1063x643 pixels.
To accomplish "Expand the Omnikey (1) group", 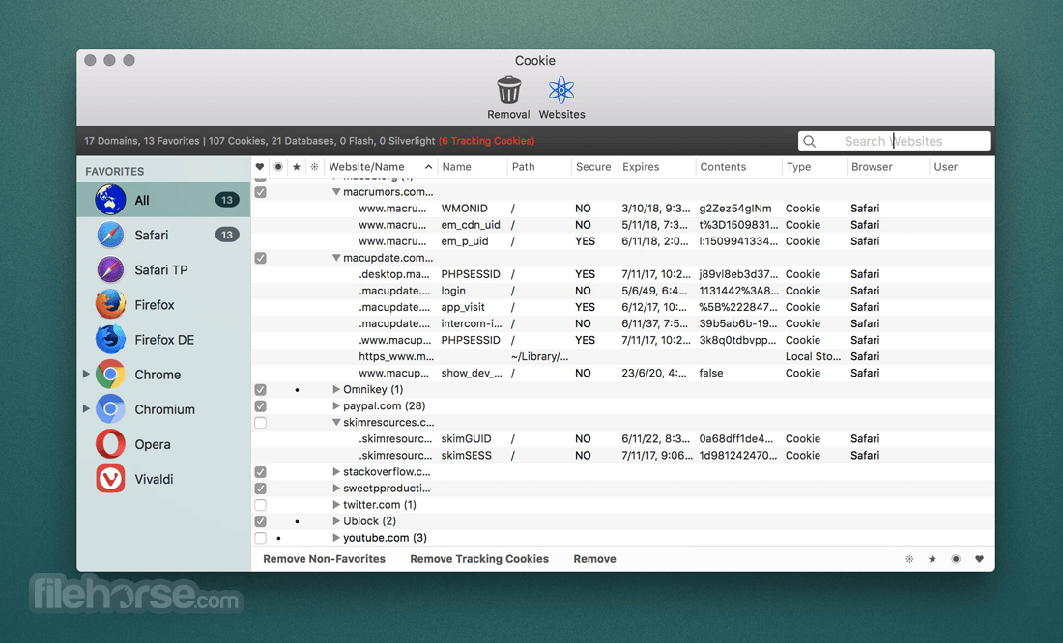I will coord(335,389).
